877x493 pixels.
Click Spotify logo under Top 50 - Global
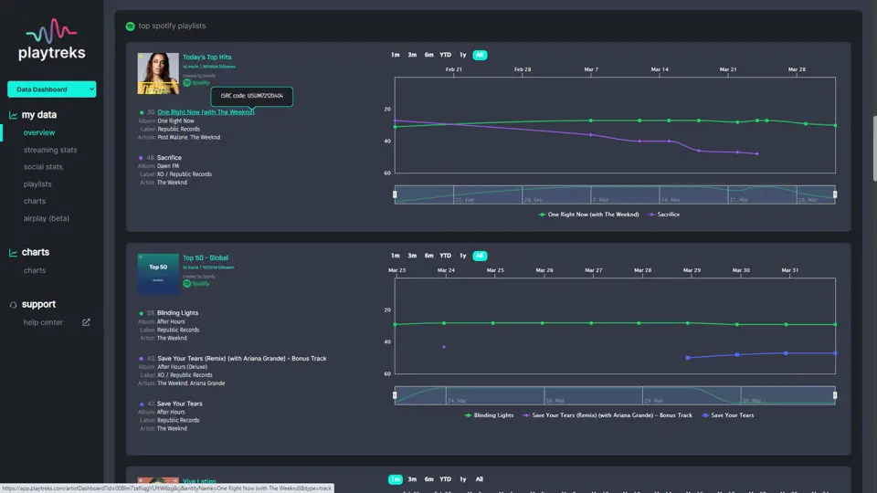(x=196, y=283)
